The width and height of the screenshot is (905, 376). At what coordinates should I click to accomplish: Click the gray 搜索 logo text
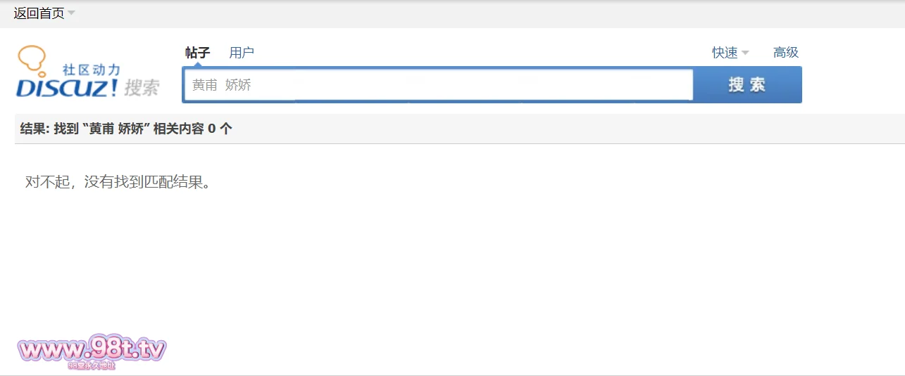coord(142,88)
